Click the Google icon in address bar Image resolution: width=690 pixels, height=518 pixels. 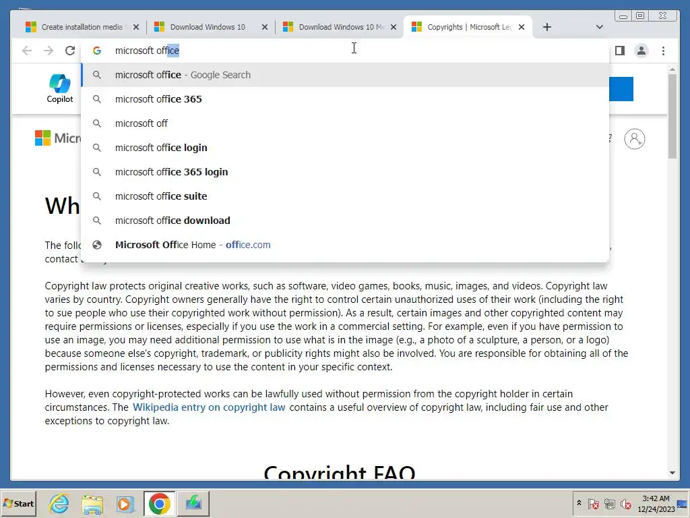coord(97,51)
